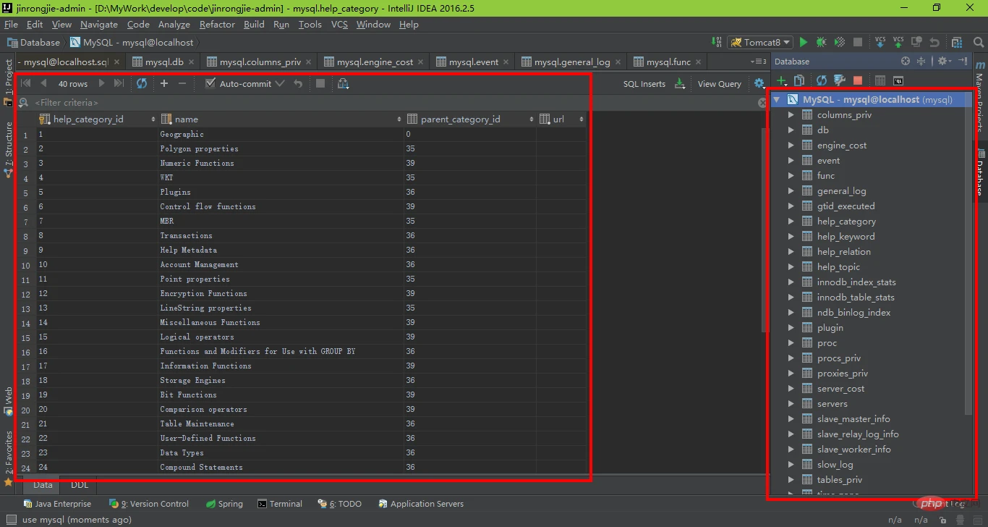Image resolution: width=988 pixels, height=527 pixels.
Task: Close the mysql.db tab
Action: (x=192, y=62)
